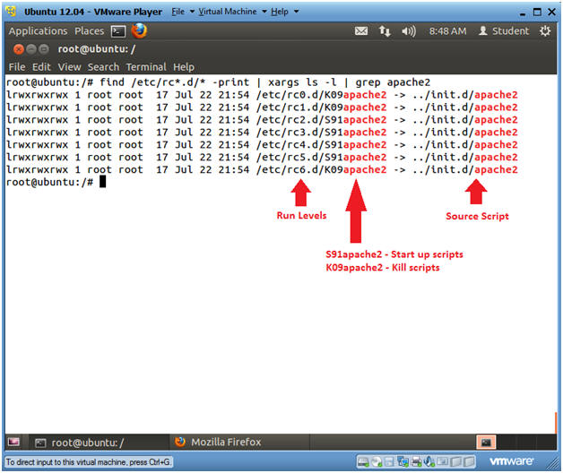
Task: Open the terminal Edit menu
Action: pos(41,67)
